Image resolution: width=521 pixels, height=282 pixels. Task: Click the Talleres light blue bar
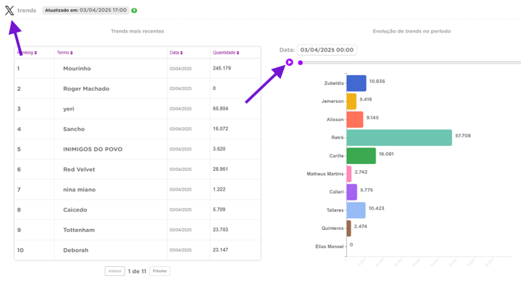coord(356,210)
